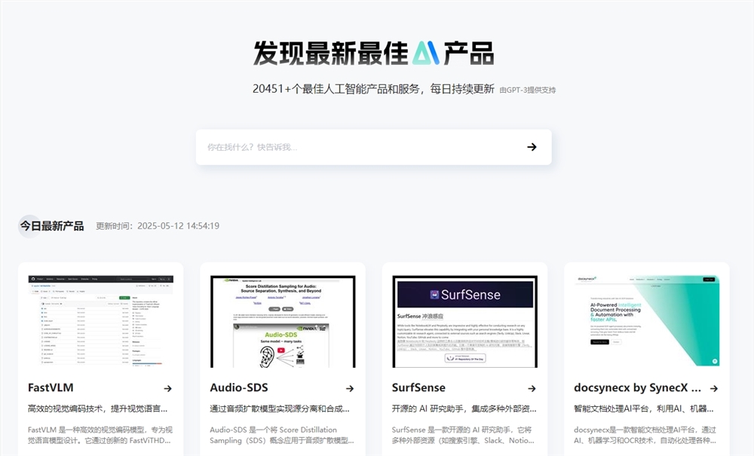The image size is (754, 456).
Task: Click the arrow icon beside docsynecx by SynecX
Action: pyautogui.click(x=715, y=388)
